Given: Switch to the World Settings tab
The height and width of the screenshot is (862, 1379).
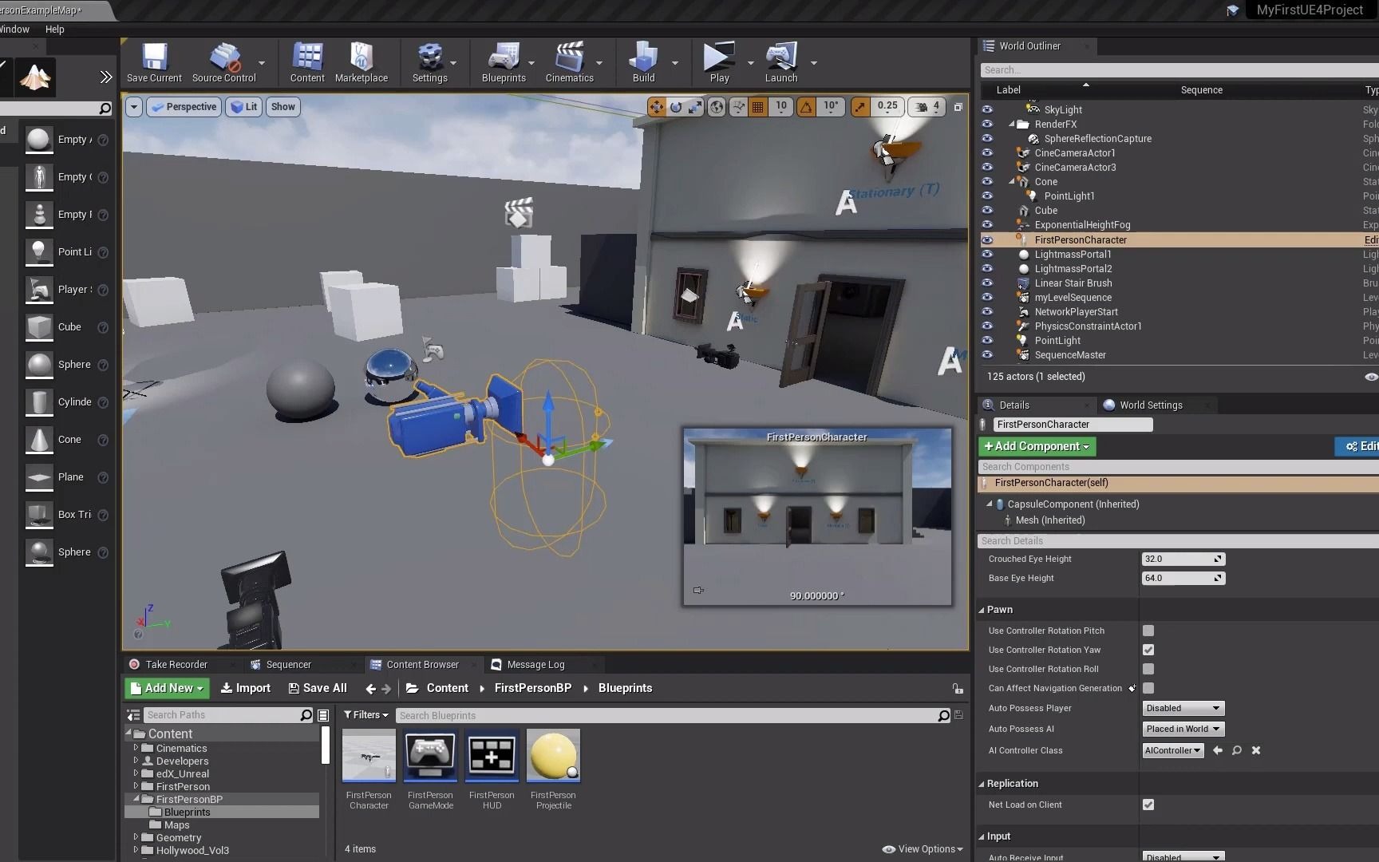Looking at the screenshot, I should click(x=1151, y=405).
